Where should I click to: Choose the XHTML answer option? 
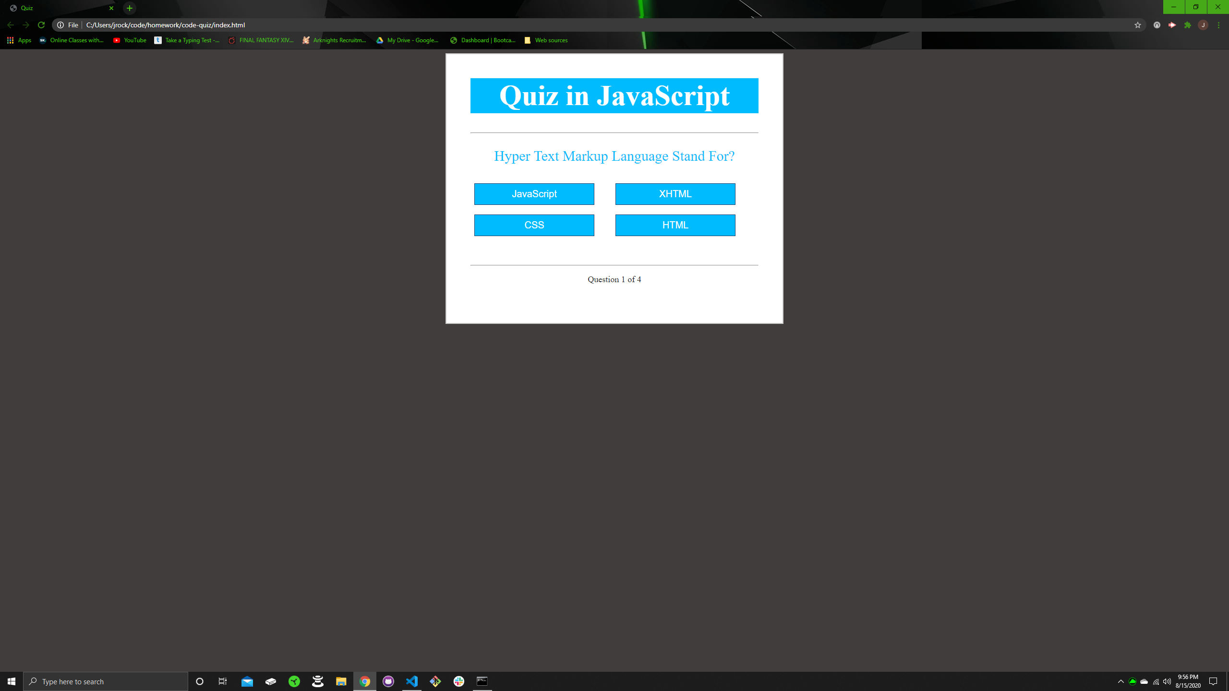[x=675, y=194]
